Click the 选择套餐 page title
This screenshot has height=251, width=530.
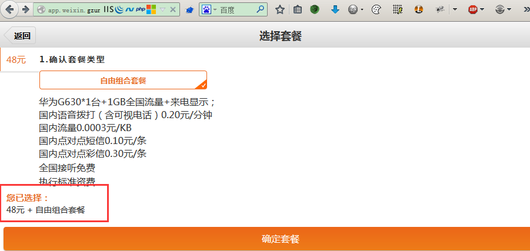pos(280,36)
